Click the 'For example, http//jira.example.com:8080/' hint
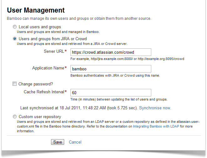This screenshot has width=207, height=158. (127, 59)
